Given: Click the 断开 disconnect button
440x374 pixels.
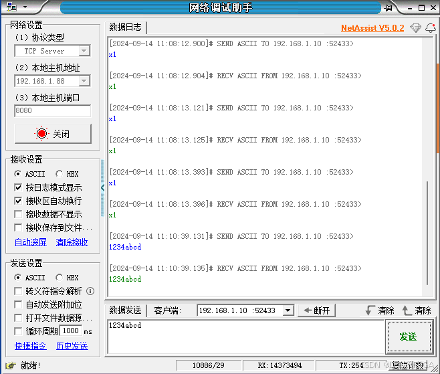Looking at the screenshot, I should (x=316, y=310).
